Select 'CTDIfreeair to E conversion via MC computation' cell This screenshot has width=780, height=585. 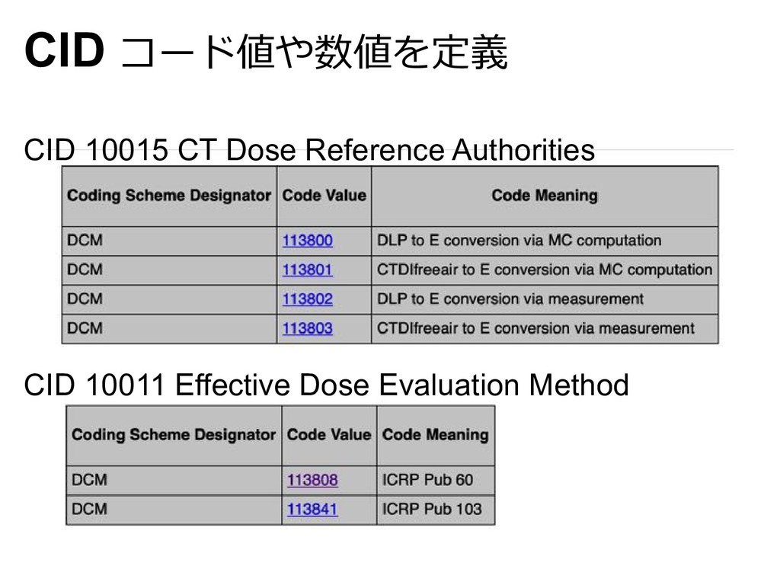pyautogui.click(x=545, y=270)
